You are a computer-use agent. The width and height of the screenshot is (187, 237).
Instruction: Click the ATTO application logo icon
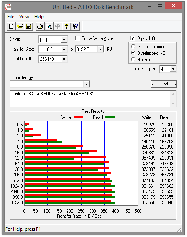[8, 7]
